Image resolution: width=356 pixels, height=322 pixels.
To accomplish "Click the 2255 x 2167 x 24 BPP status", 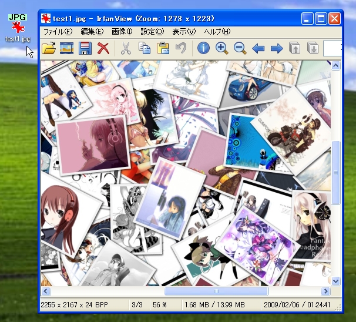I will tap(74, 304).
